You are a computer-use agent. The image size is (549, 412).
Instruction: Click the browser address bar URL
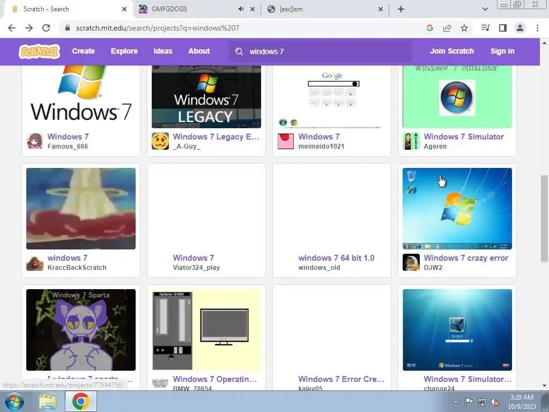[158, 28]
